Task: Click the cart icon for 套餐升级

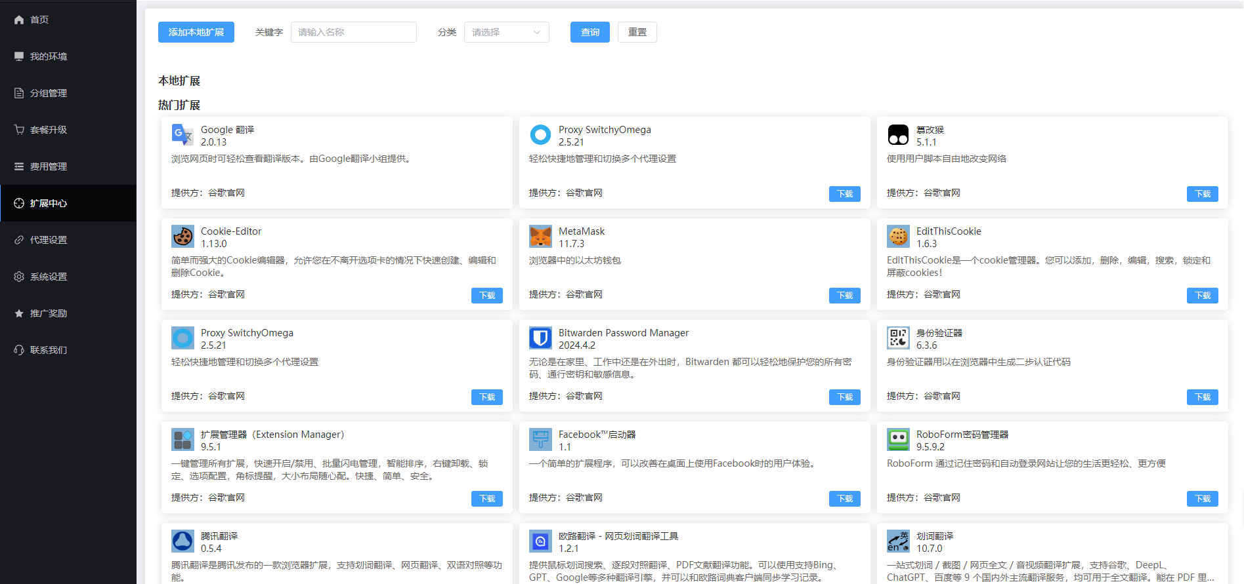Action: pos(19,130)
